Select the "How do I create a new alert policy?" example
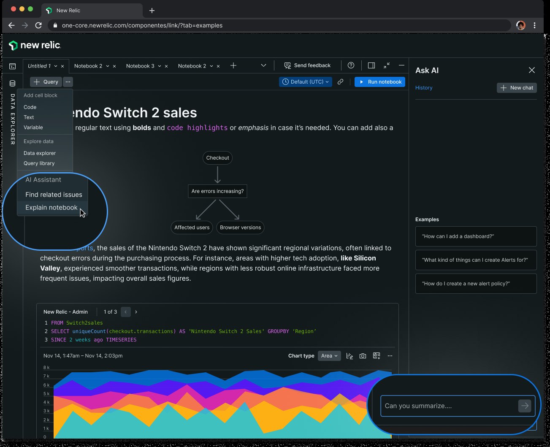The width and height of the screenshot is (550, 447). tap(476, 284)
